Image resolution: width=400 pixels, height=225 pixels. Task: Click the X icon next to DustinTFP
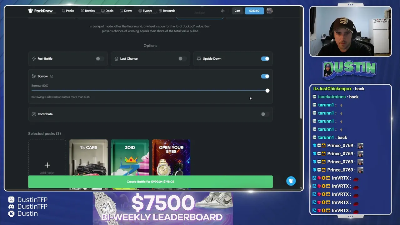click(11, 199)
